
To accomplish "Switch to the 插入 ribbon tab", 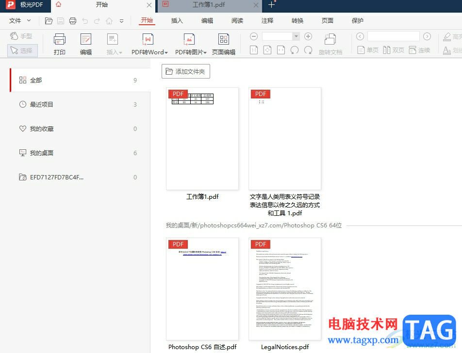I will pyautogui.click(x=177, y=21).
